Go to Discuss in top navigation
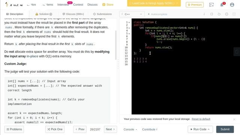240x135 pixels. [92, 5]
